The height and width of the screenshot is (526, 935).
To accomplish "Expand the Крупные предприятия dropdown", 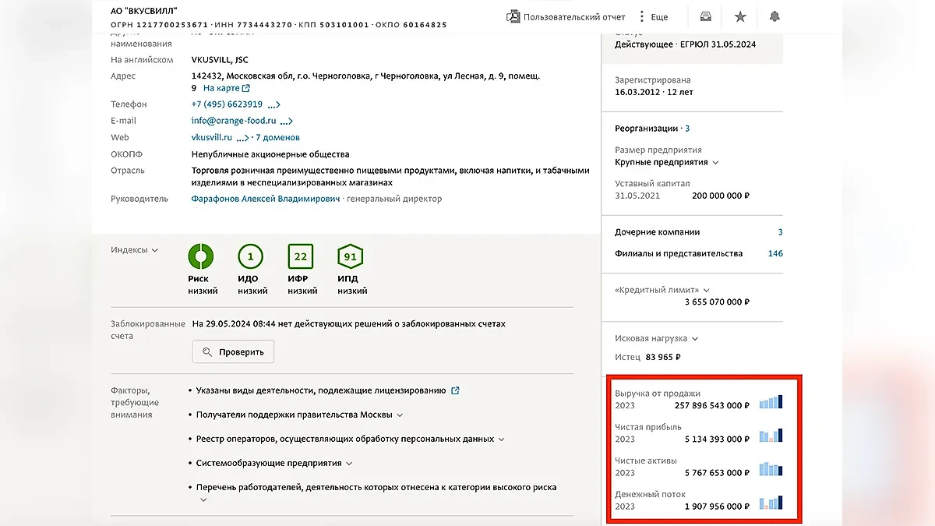I will tap(715, 162).
